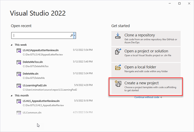
Task: Click timestamp 5/12/2022 5:34 PM
Action: [x=83, y=74]
